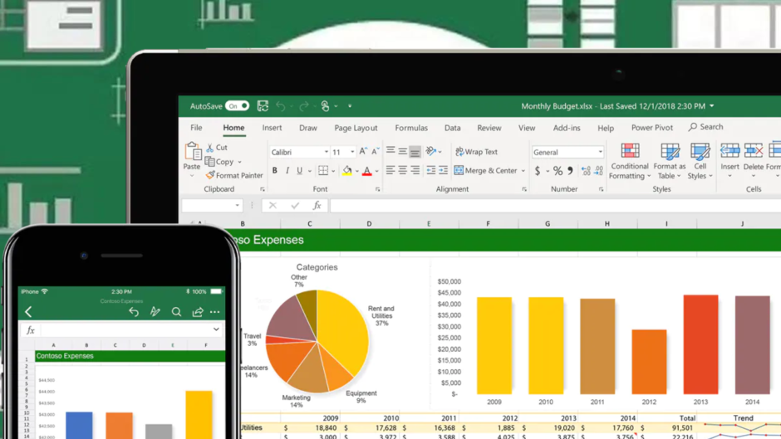
Task: Increase font size icon
Action: [x=363, y=151]
